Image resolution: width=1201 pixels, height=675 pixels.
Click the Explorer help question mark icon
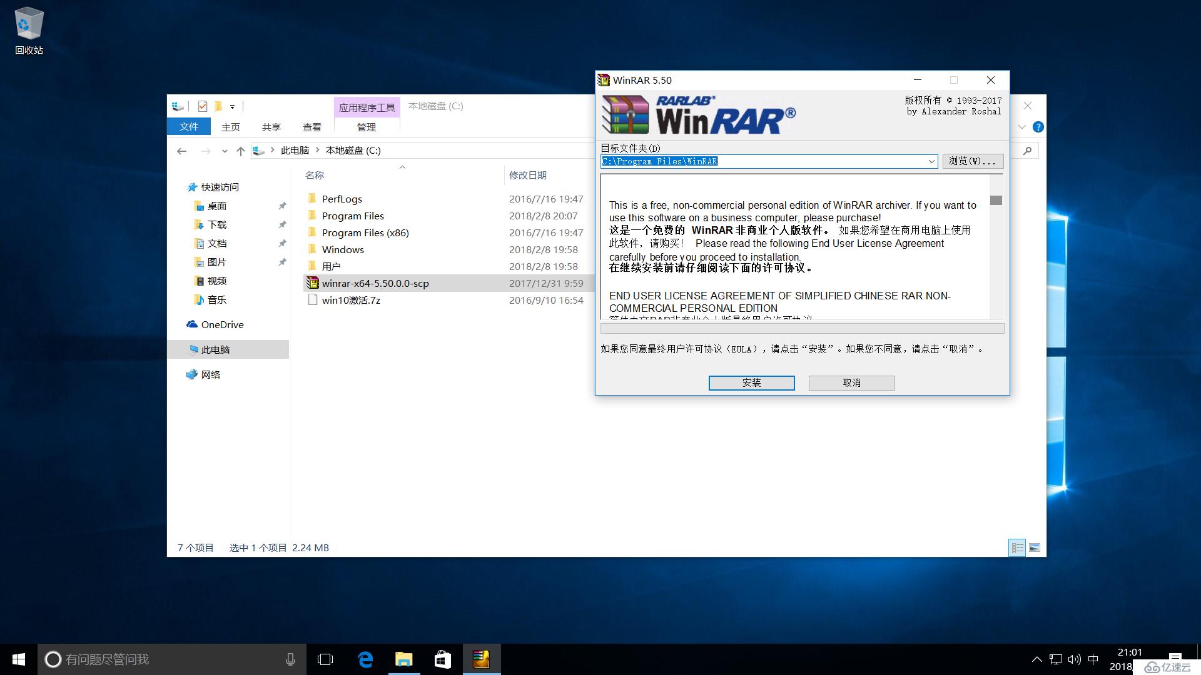pos(1038,127)
